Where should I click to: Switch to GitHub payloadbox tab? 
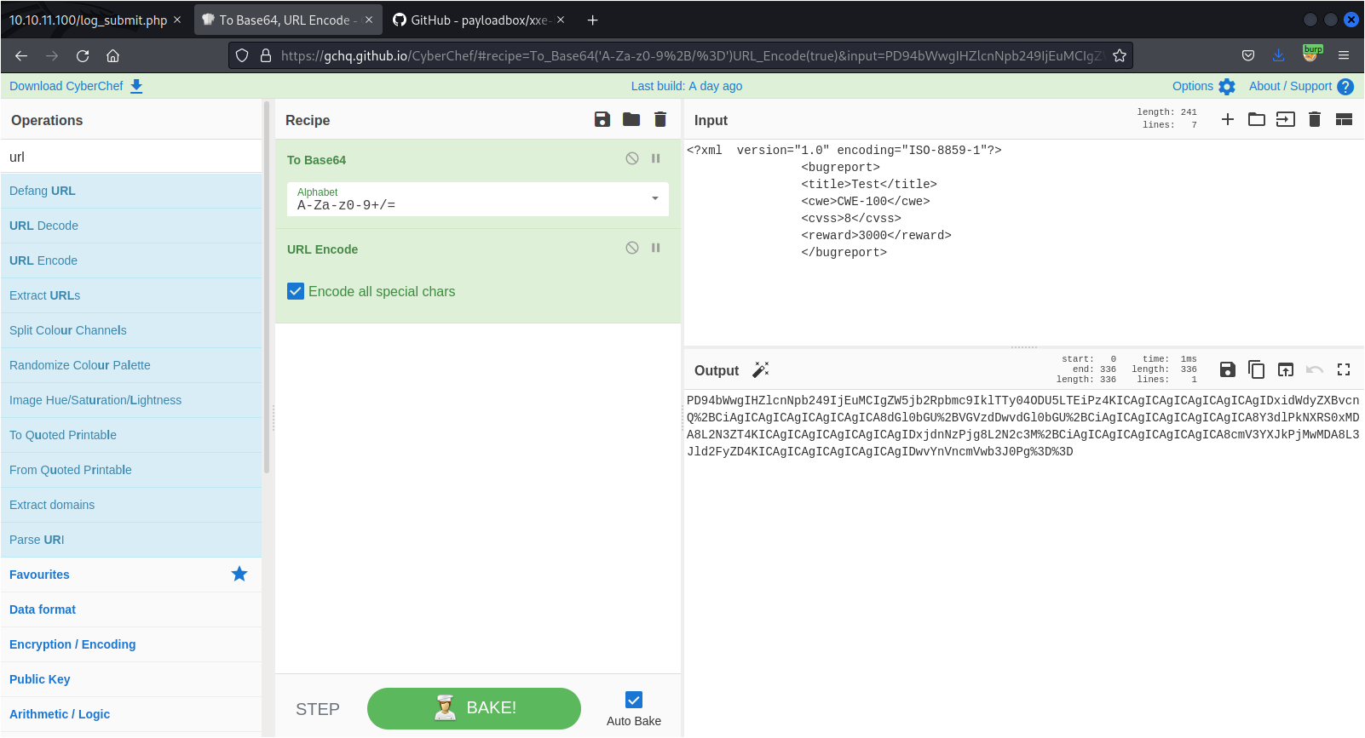[x=477, y=20]
